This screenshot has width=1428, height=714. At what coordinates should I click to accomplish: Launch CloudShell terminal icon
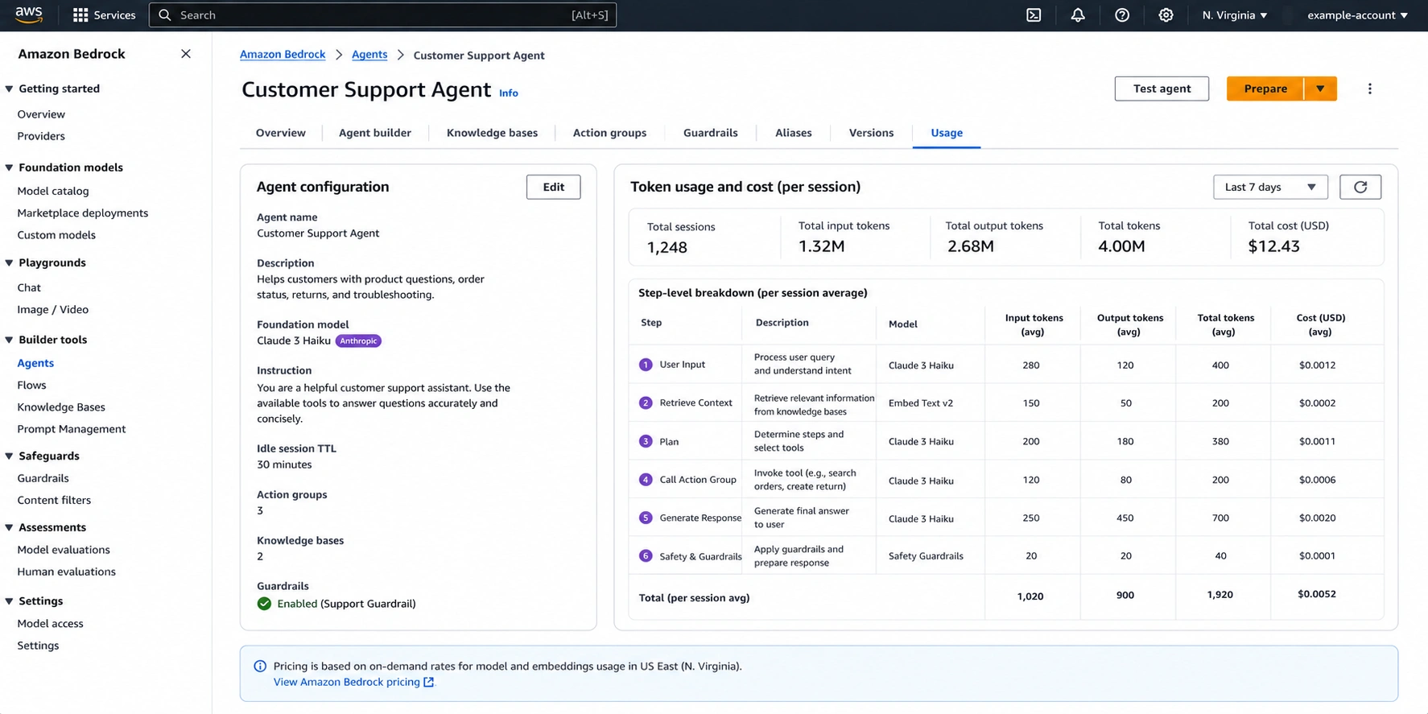pos(1034,14)
